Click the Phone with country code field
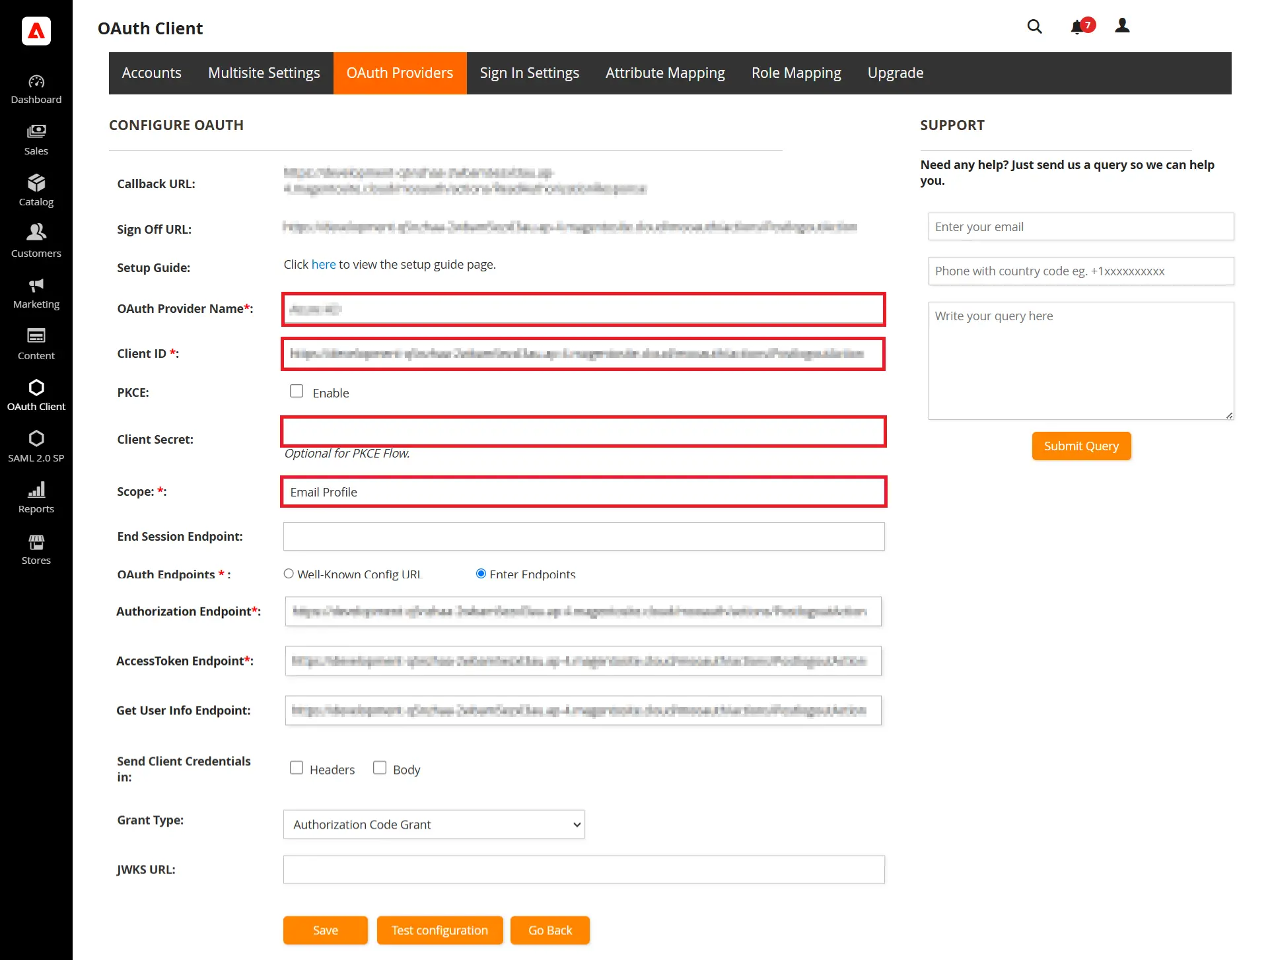 [x=1081, y=271]
